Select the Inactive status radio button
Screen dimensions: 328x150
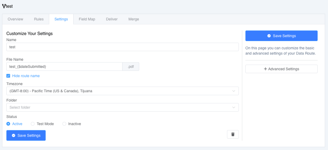tap(64, 124)
